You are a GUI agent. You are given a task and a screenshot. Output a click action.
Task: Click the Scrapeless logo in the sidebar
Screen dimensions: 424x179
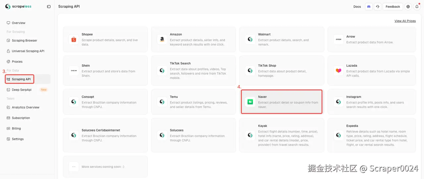(18, 7)
